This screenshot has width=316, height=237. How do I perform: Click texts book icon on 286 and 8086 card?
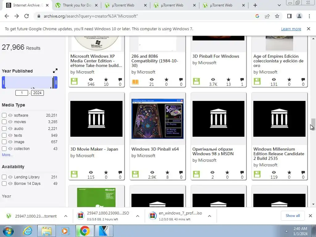[135, 81]
